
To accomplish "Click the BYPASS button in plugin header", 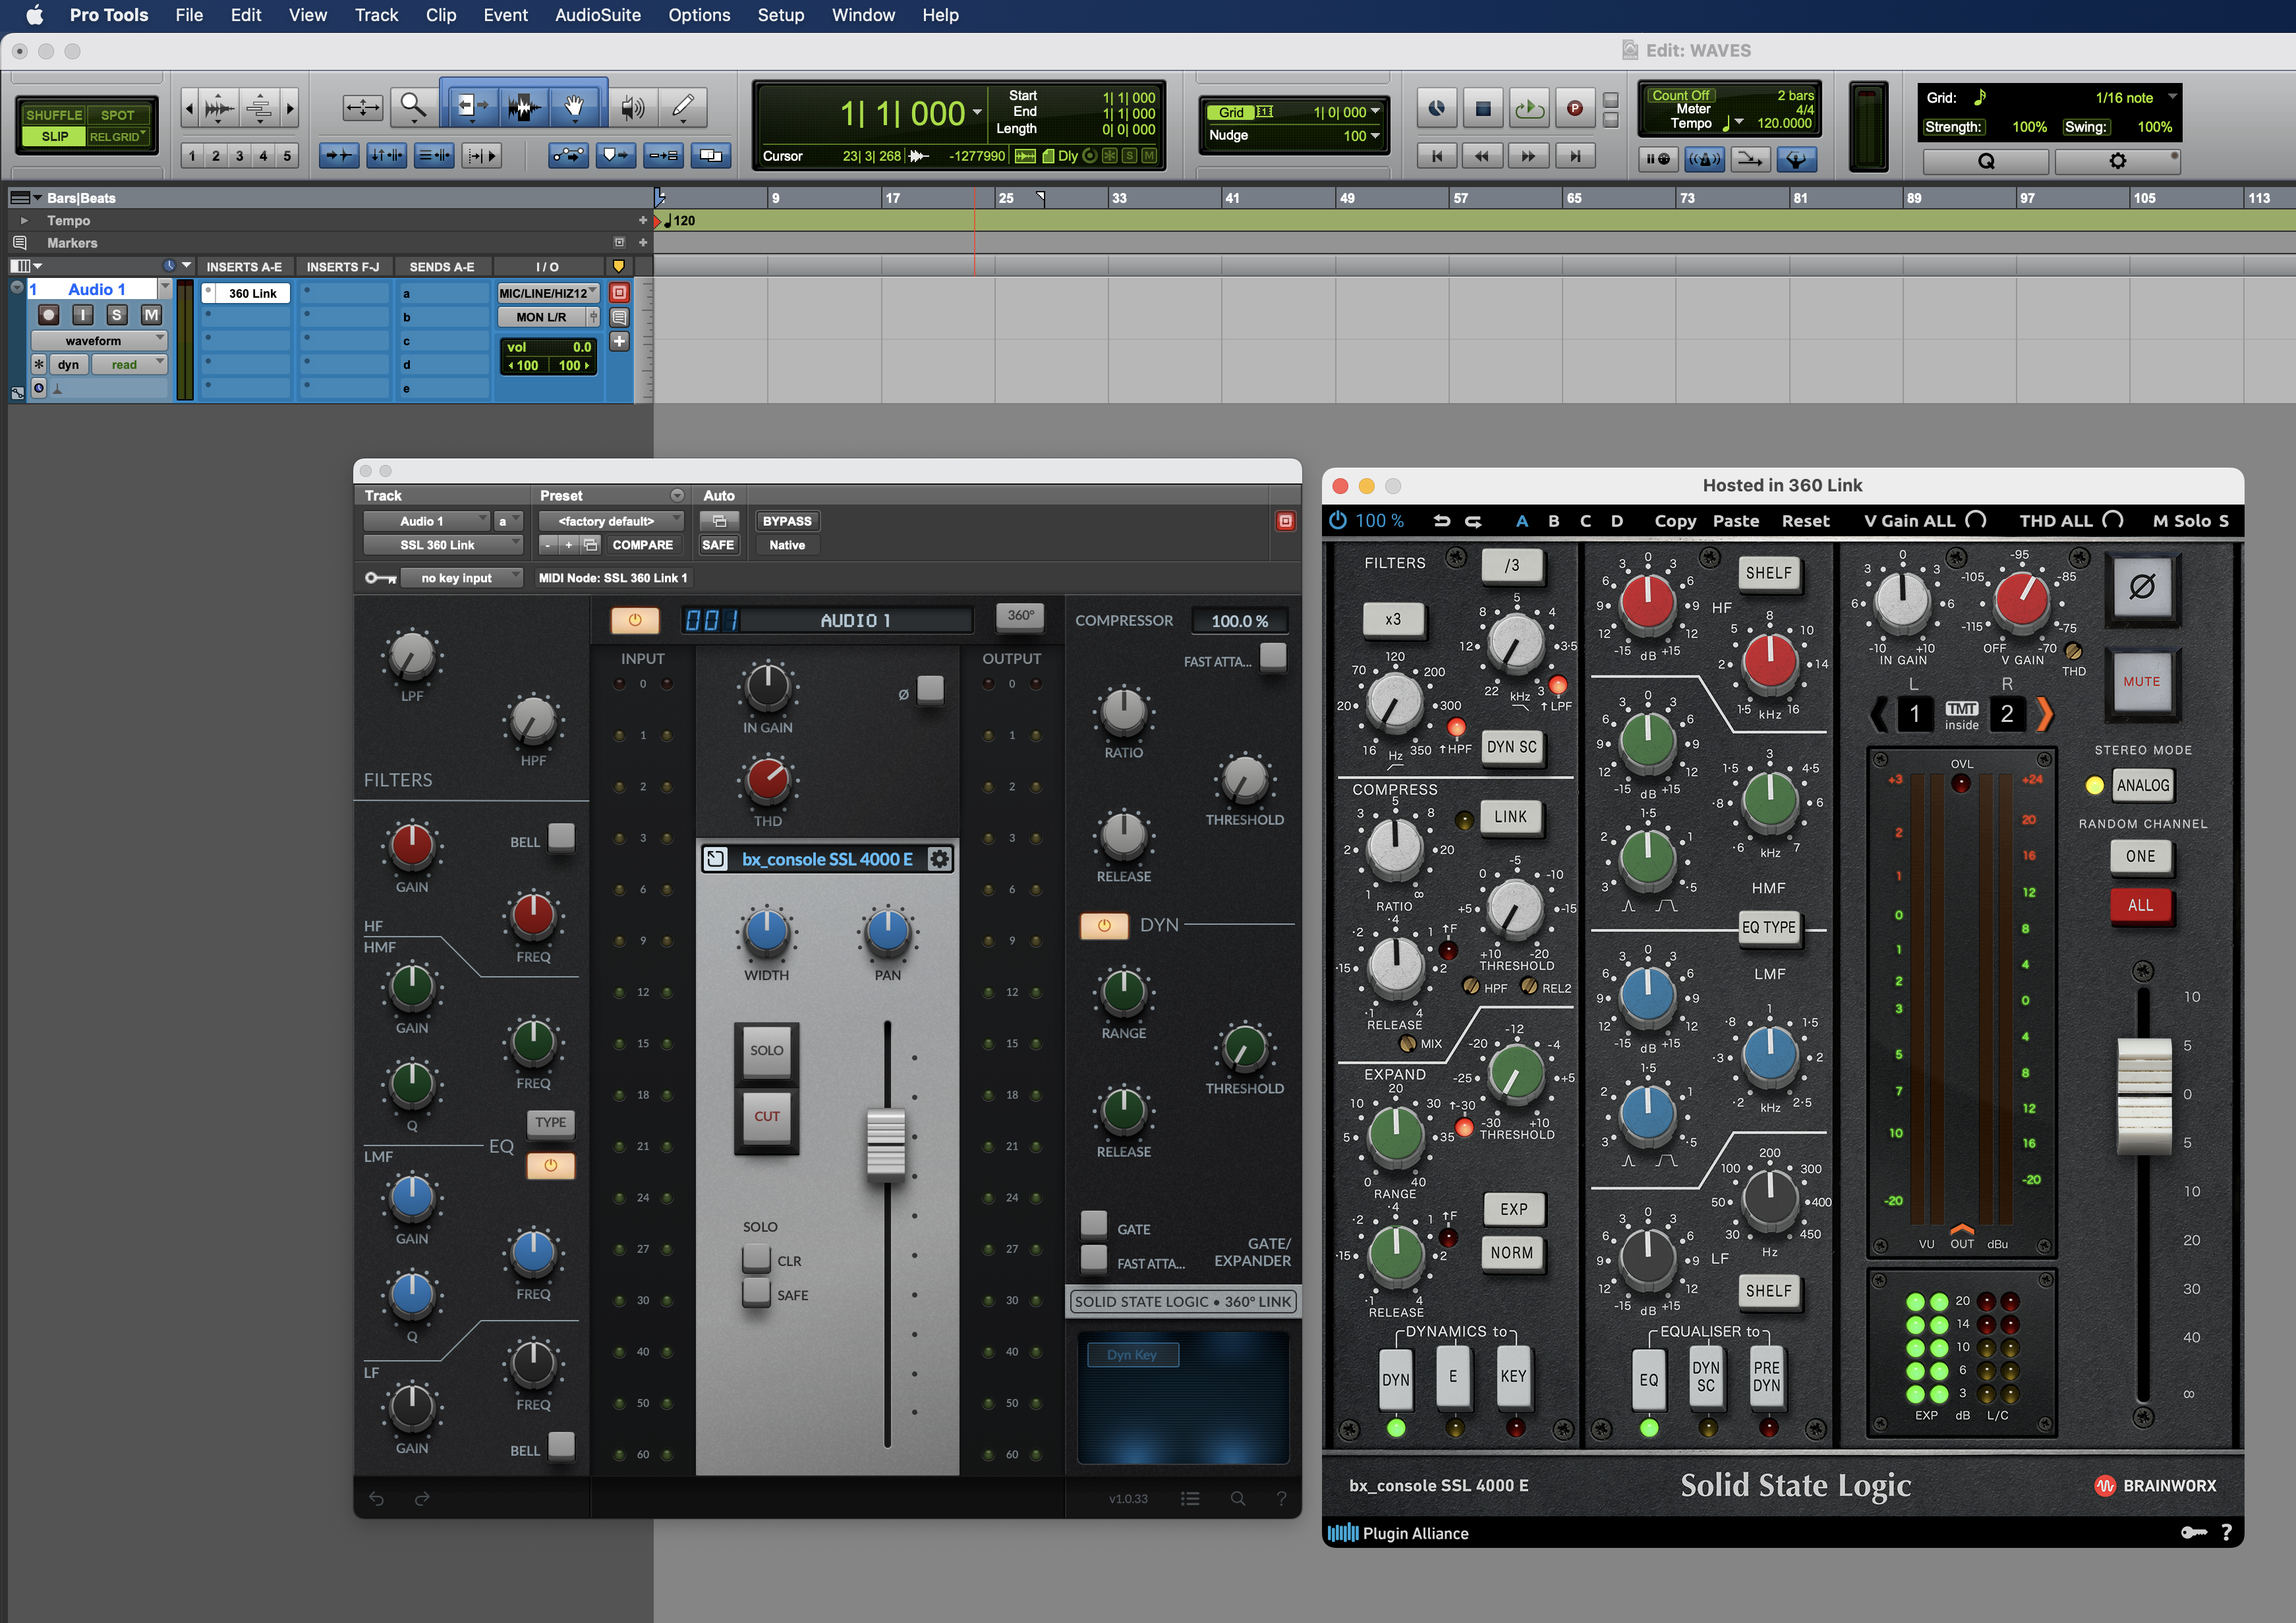I will click(x=787, y=520).
